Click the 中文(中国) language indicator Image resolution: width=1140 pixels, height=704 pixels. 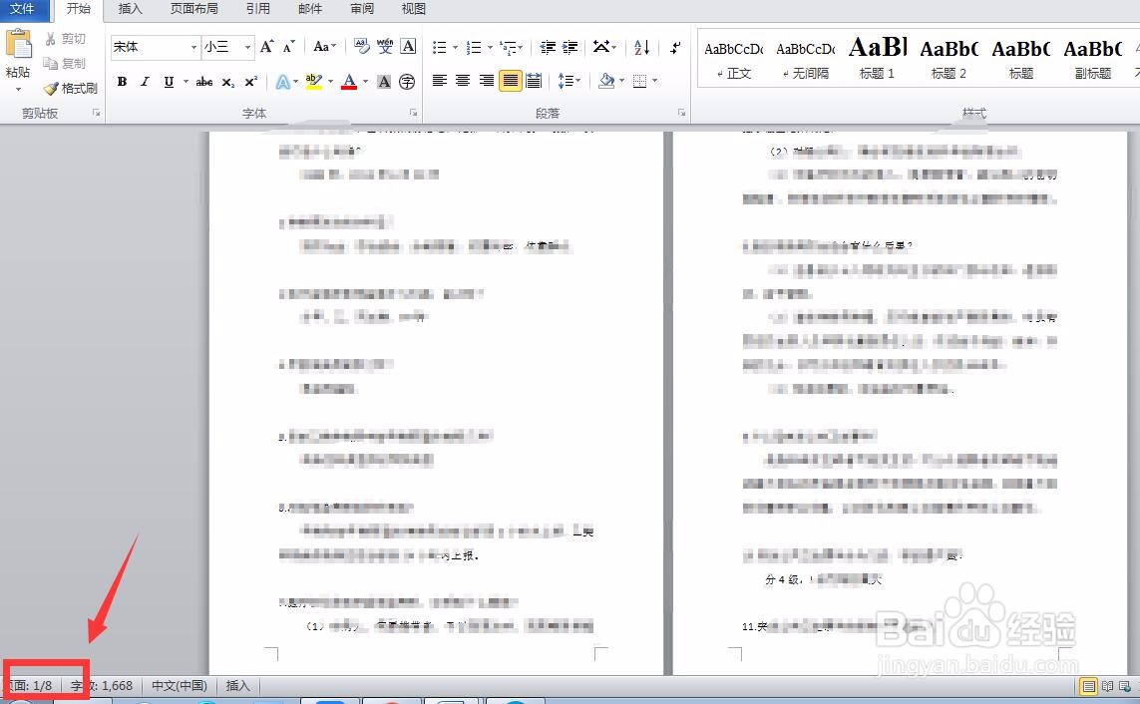coord(179,686)
